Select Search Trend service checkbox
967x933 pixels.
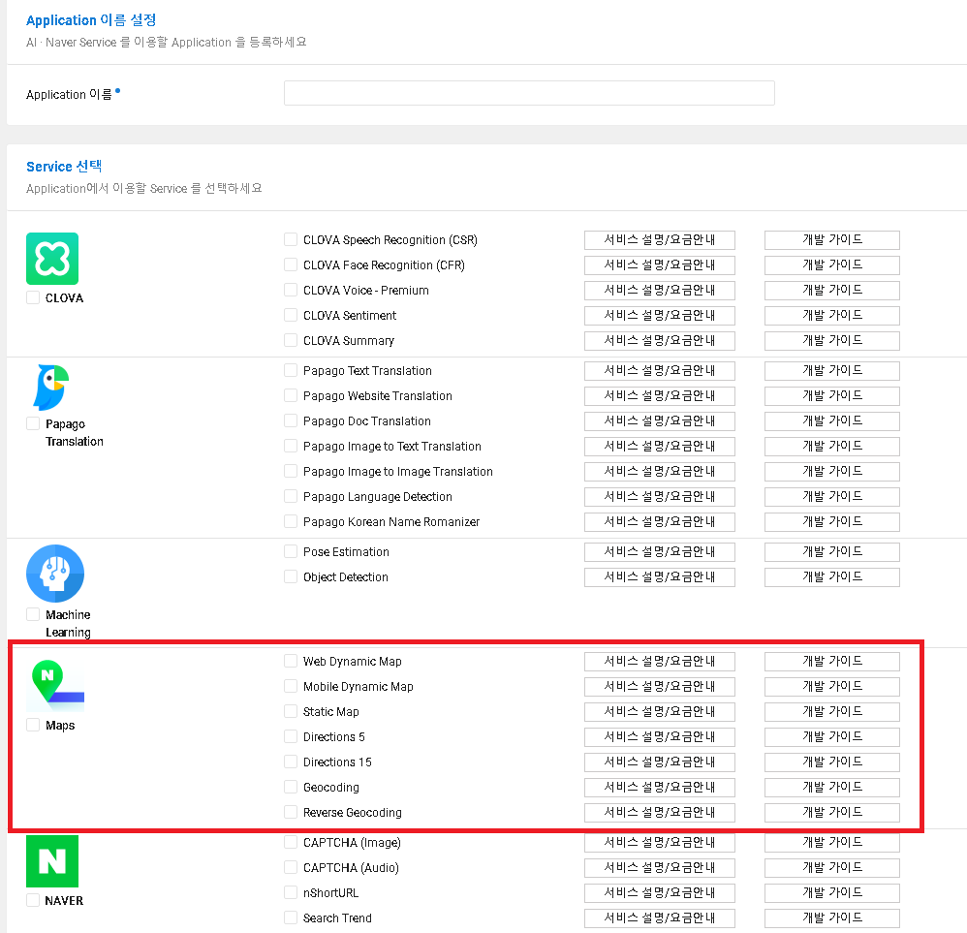[x=291, y=917]
